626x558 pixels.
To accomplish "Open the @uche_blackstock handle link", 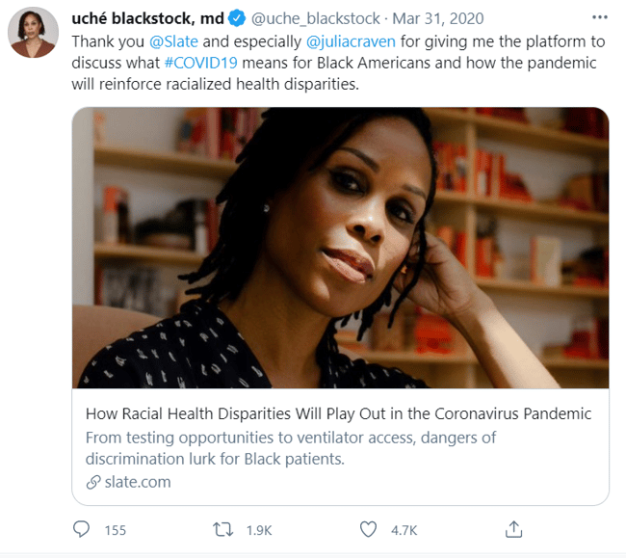I will click(315, 18).
